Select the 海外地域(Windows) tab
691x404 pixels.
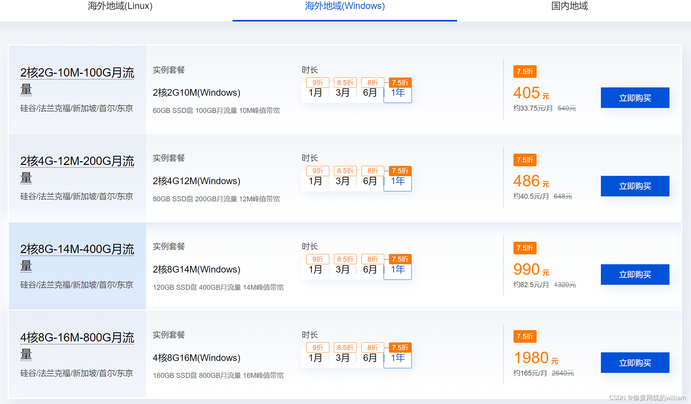(x=345, y=6)
